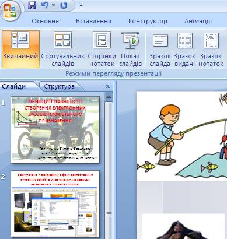Open Зразок видачі handout master
The height and width of the screenshot is (239, 227).
[184, 49]
